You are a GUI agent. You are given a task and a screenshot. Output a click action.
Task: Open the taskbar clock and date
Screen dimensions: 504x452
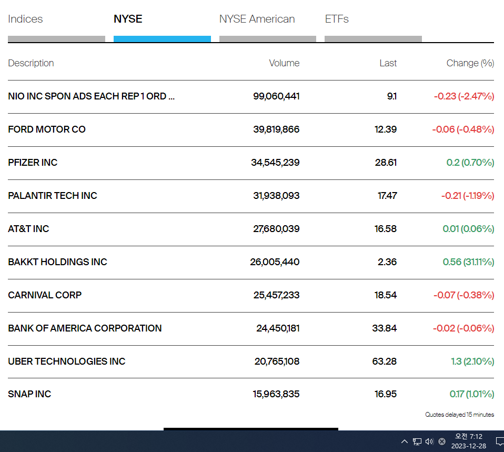(469, 441)
